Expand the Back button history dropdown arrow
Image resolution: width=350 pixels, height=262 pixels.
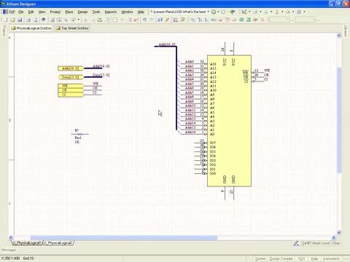click(x=218, y=12)
